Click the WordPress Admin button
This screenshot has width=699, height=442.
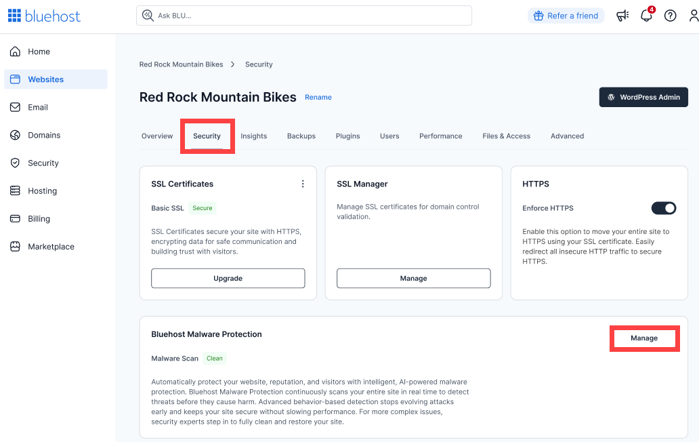tap(643, 97)
